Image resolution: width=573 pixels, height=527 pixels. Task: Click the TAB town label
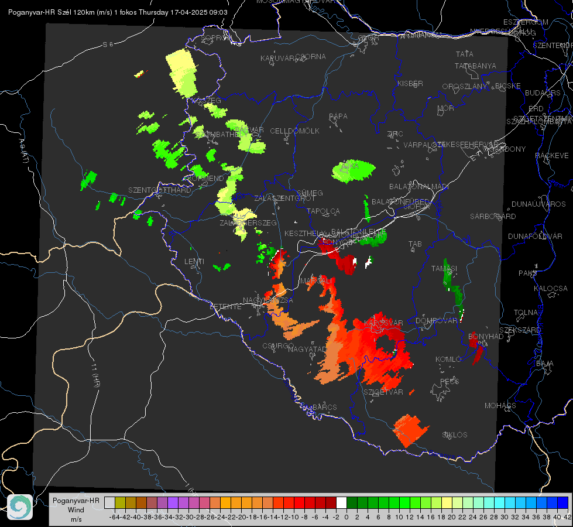[415, 244]
